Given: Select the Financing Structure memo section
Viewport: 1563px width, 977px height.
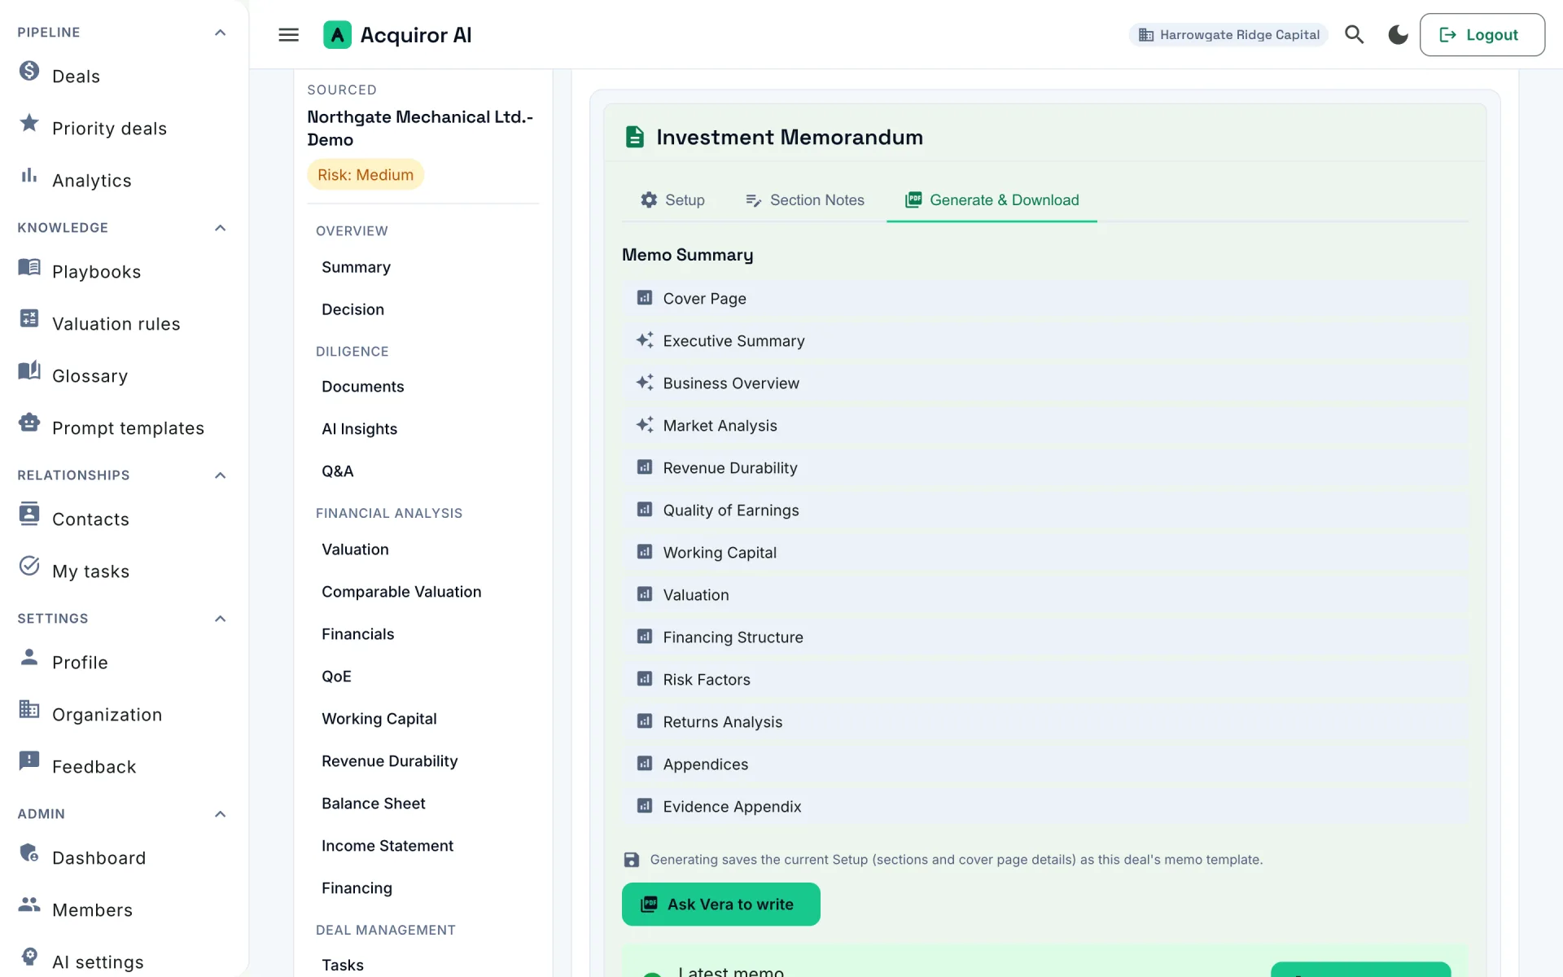Looking at the screenshot, I should pyautogui.click(x=1045, y=637).
